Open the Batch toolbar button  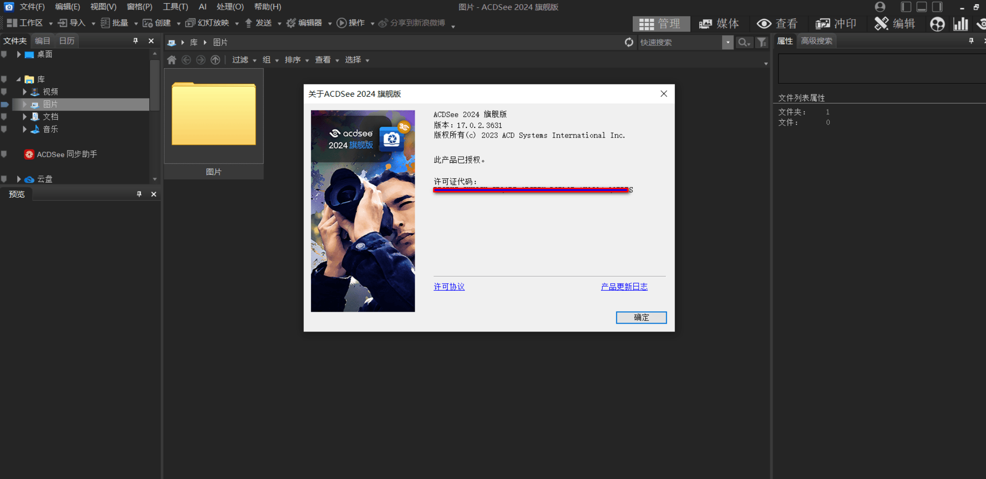point(115,23)
